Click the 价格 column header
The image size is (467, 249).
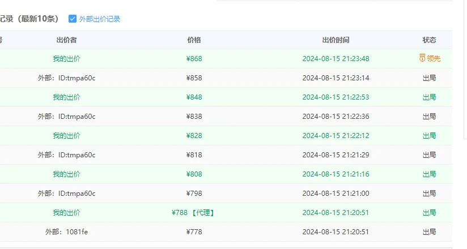(x=194, y=40)
